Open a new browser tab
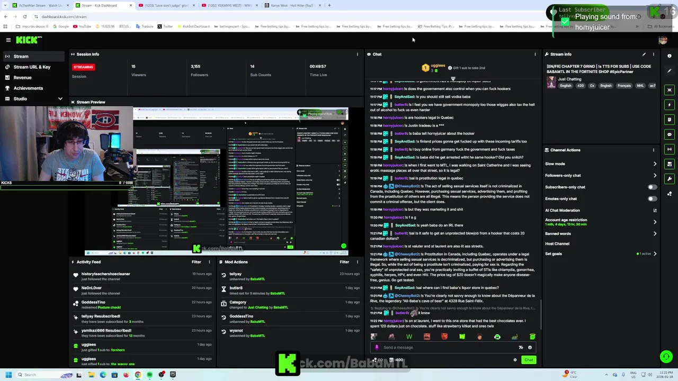Image resolution: width=678 pixels, height=381 pixels. pyautogui.click(x=329, y=5)
